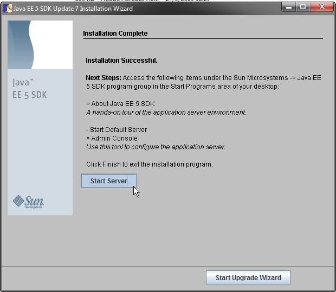This screenshot has width=336, height=292.
Task: Launch the Start Upgrade Wizard button
Action: tap(248, 277)
